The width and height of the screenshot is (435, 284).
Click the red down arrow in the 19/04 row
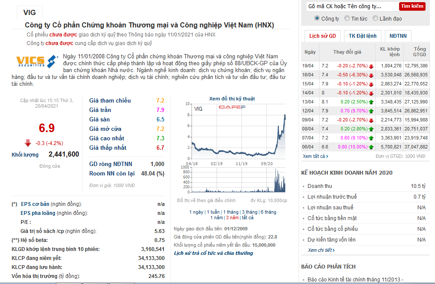pos(371,66)
